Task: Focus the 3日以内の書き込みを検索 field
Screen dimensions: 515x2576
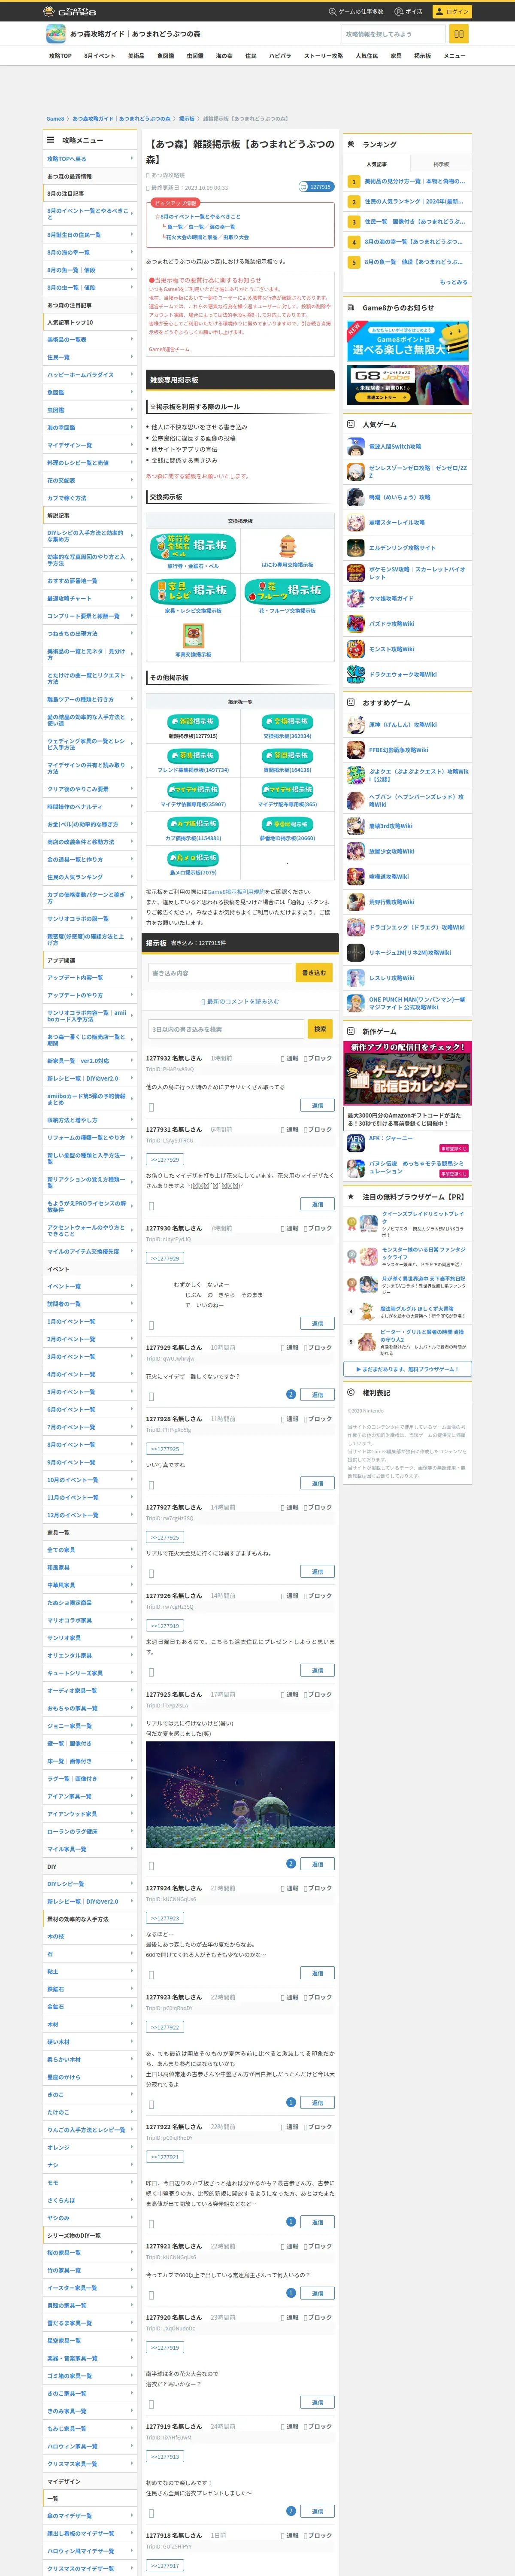Action: tap(226, 1029)
